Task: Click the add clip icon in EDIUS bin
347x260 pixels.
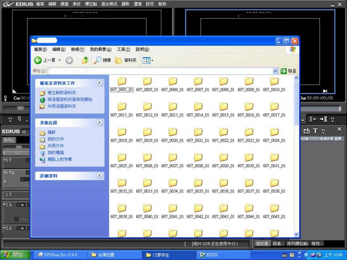Action: pos(307,131)
